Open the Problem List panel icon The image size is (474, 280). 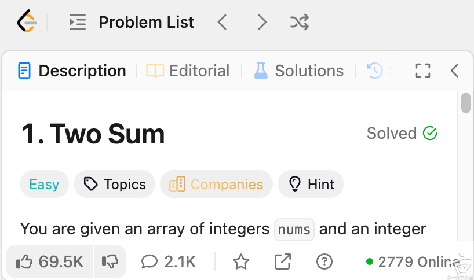pos(78,22)
